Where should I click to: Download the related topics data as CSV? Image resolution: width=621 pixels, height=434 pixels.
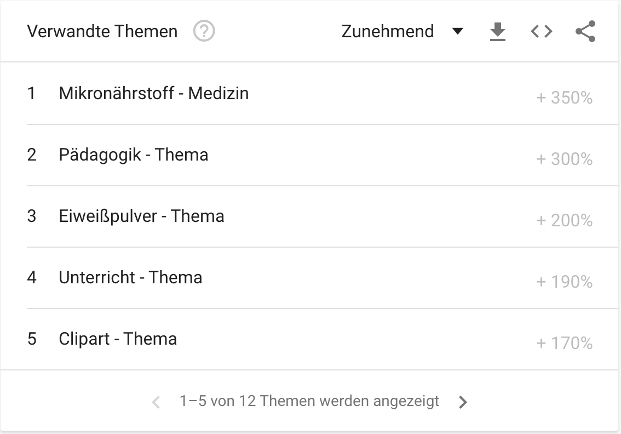[497, 31]
